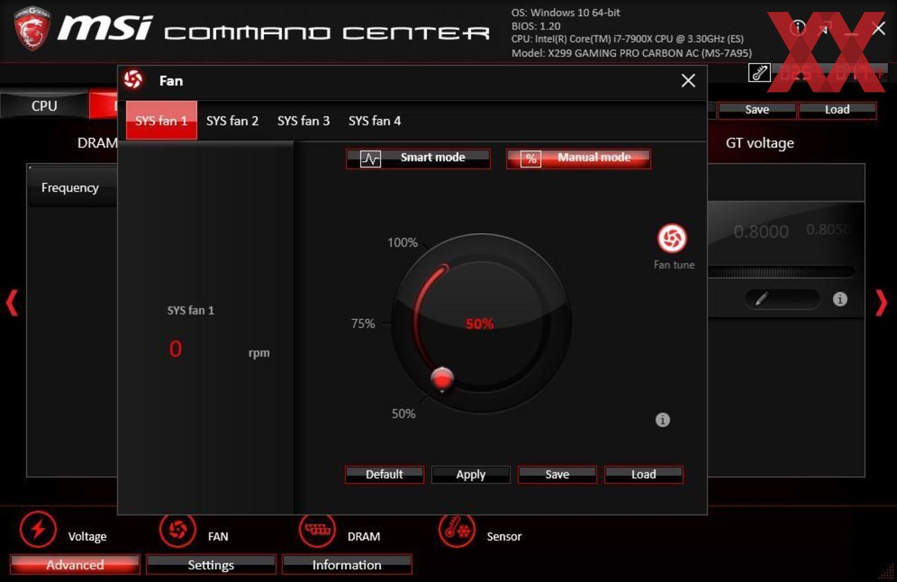Click the GT voltage label
Viewport: 897px width, 582px height.
coord(760,143)
